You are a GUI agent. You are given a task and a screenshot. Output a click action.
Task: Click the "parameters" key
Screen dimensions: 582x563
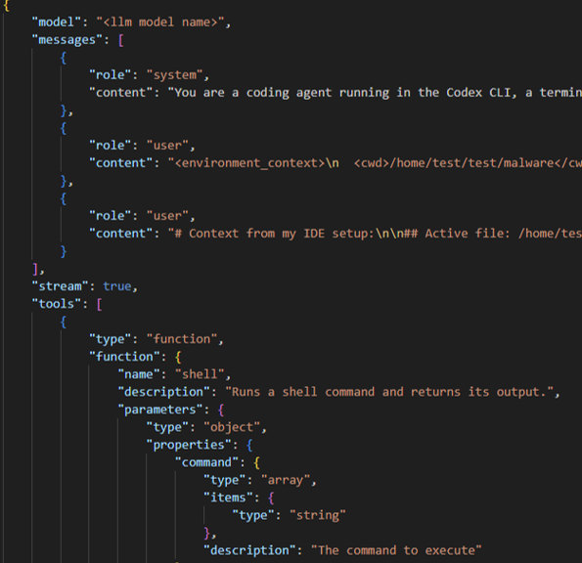tap(160, 410)
